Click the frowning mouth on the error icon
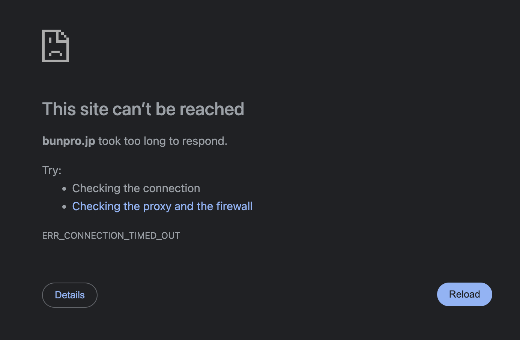 pyautogui.click(x=56, y=53)
